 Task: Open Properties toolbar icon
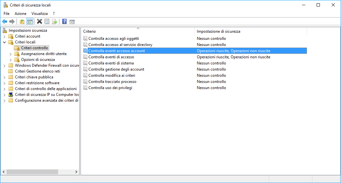pyautogui.click(x=47, y=21)
